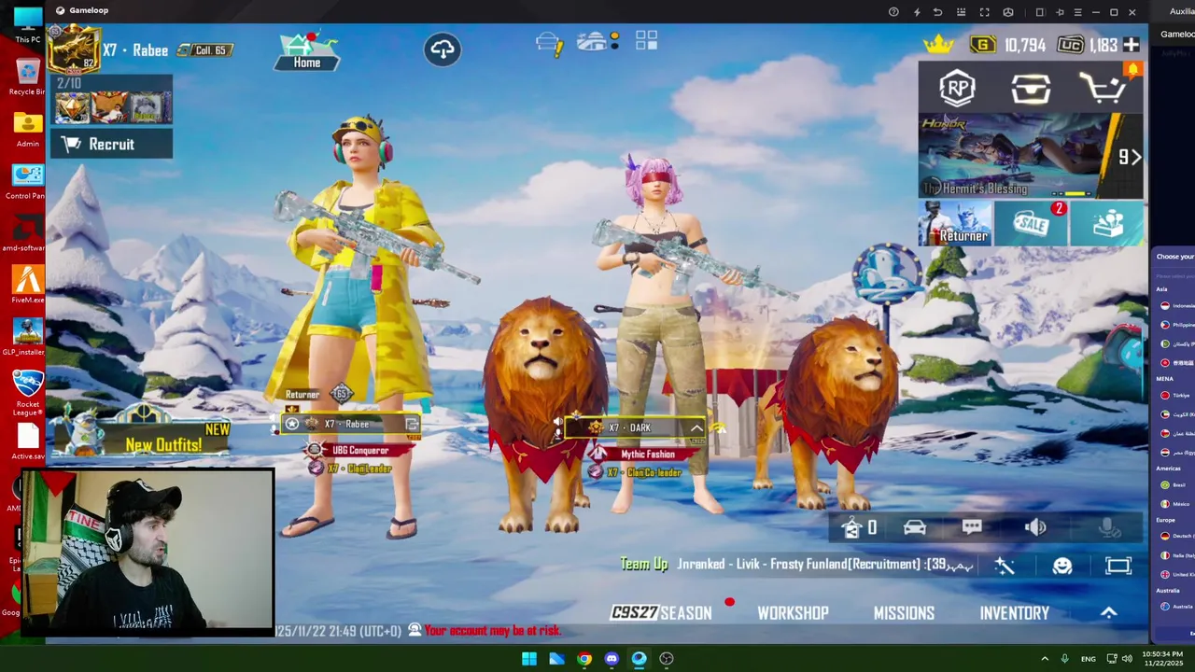Click the yellow crown icon
The image size is (1195, 672).
938,45
